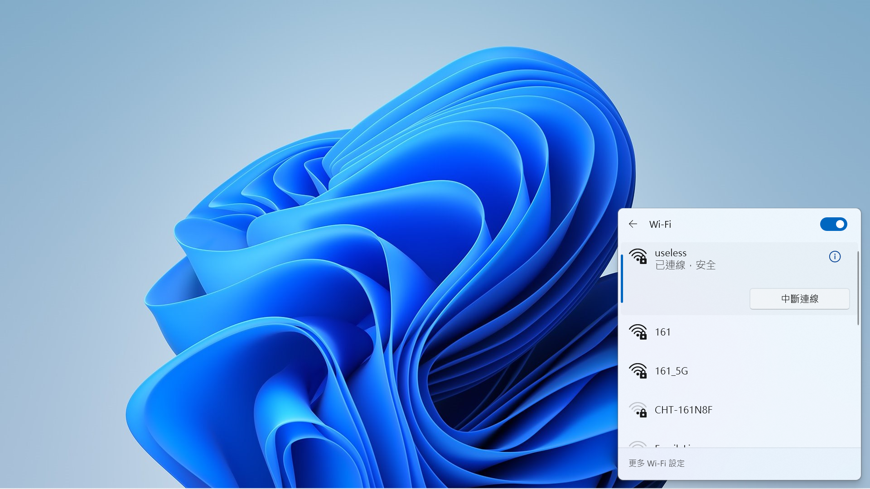Select the CHT-161N8F network name
Screen dimensions: 870x489
pos(683,410)
